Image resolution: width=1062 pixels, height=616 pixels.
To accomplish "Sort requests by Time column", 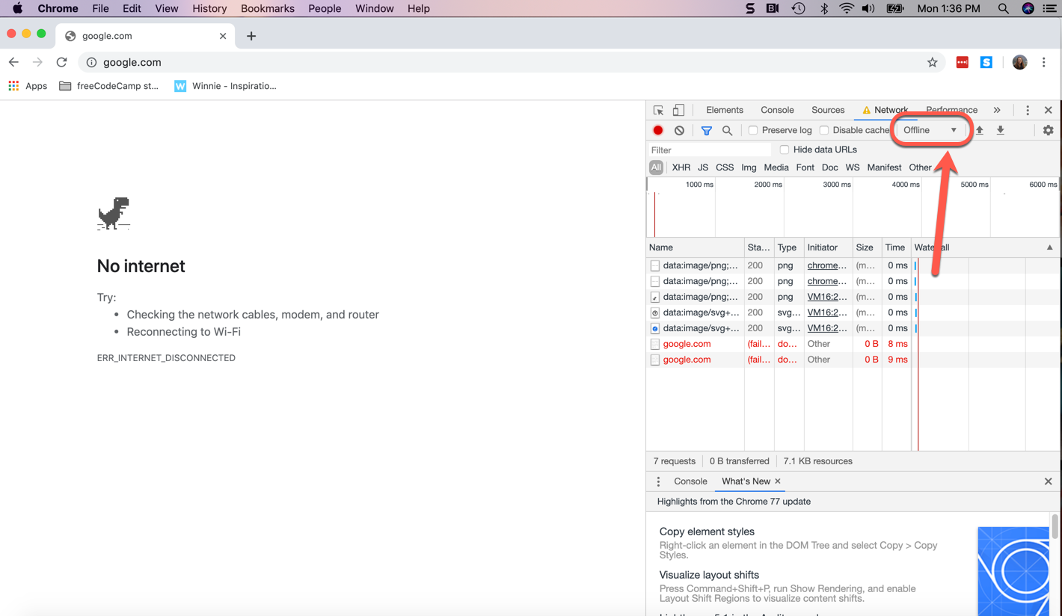I will [895, 247].
